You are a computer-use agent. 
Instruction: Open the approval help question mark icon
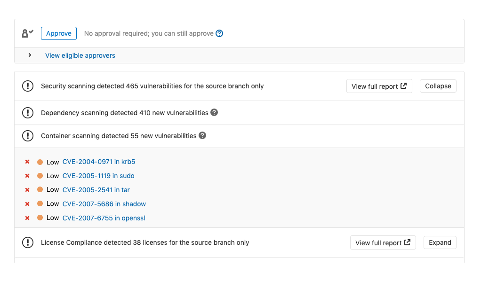click(219, 33)
